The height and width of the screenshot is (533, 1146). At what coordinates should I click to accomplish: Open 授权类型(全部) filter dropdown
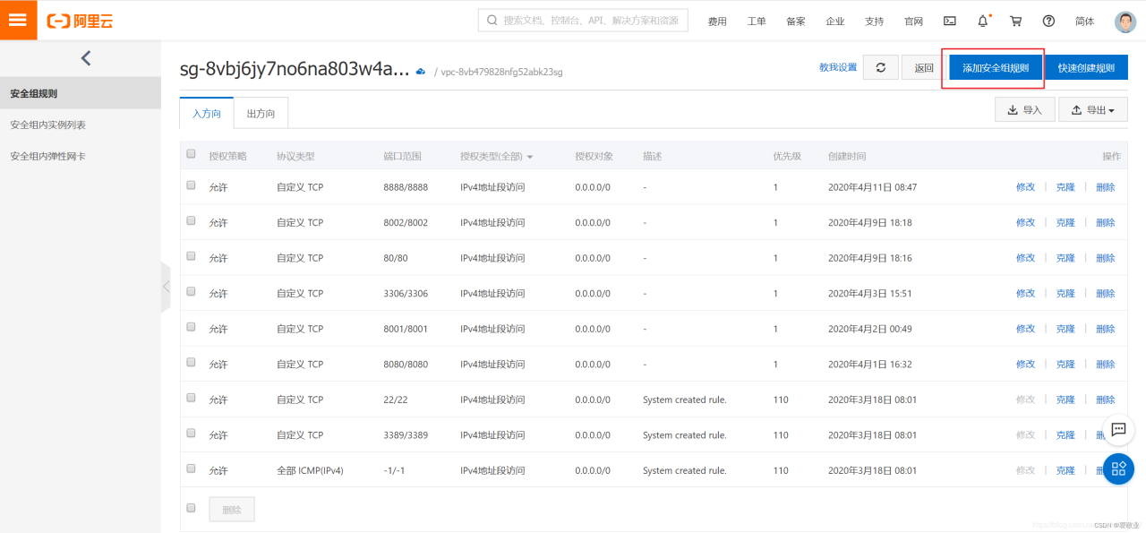pos(496,156)
